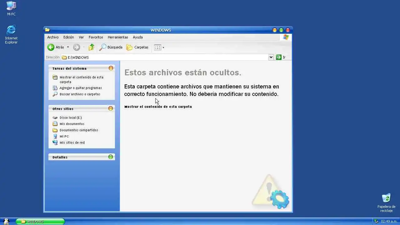Go to Disco local (E:) link
The width and height of the screenshot is (400, 225).
[x=71, y=117]
